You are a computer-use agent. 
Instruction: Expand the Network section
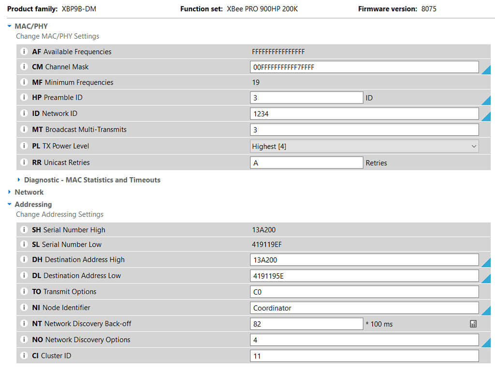coord(8,192)
